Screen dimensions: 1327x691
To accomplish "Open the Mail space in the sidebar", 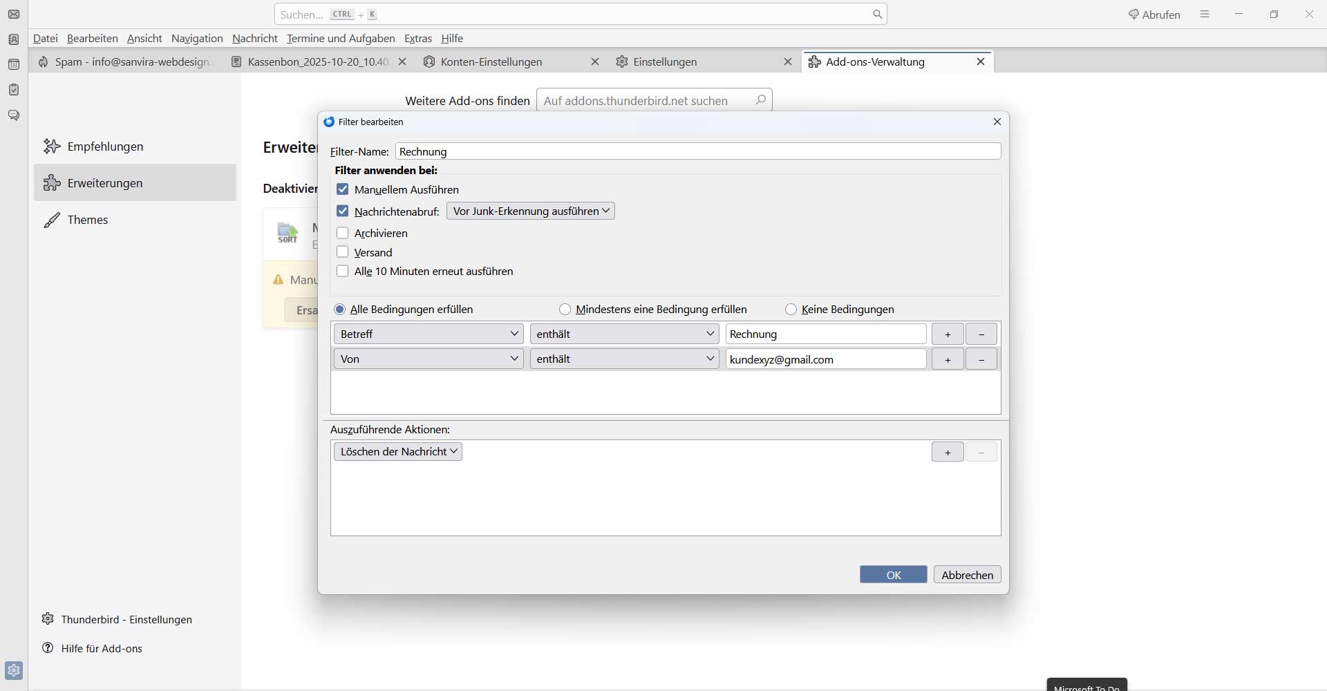I will pyautogui.click(x=14, y=15).
